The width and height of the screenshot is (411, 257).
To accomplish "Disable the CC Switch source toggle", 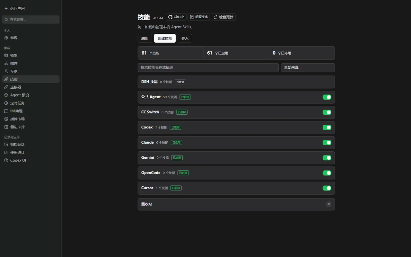I will 327,112.
